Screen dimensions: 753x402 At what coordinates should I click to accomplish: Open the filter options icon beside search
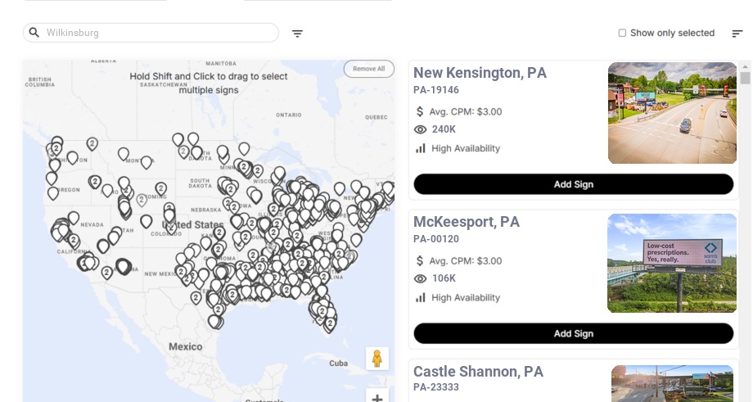pyautogui.click(x=297, y=34)
